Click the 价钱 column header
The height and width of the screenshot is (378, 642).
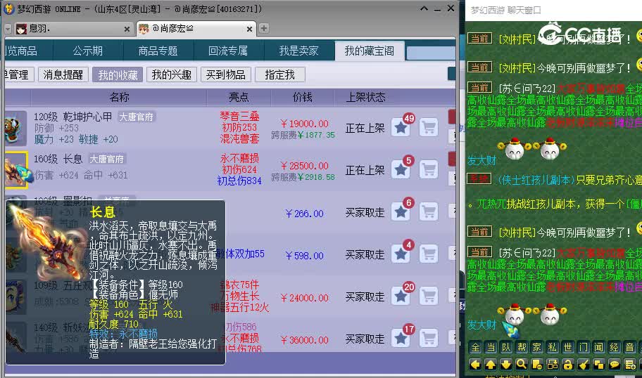(302, 97)
